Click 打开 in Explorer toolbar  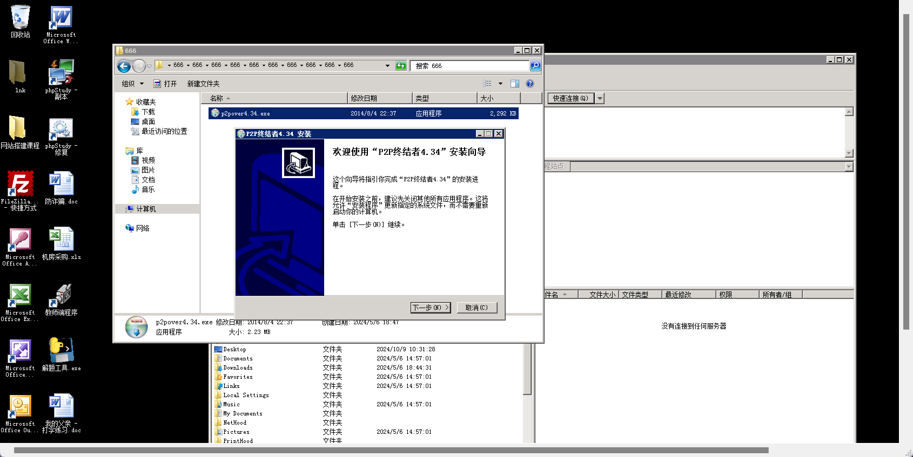[165, 84]
